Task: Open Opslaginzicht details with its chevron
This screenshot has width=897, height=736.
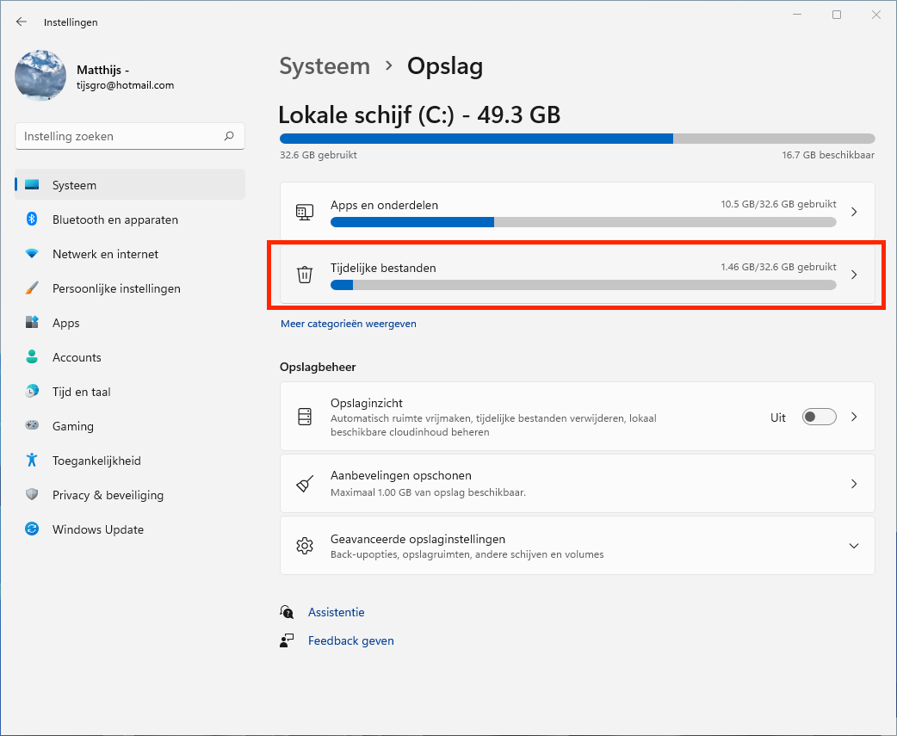Action: (x=854, y=417)
